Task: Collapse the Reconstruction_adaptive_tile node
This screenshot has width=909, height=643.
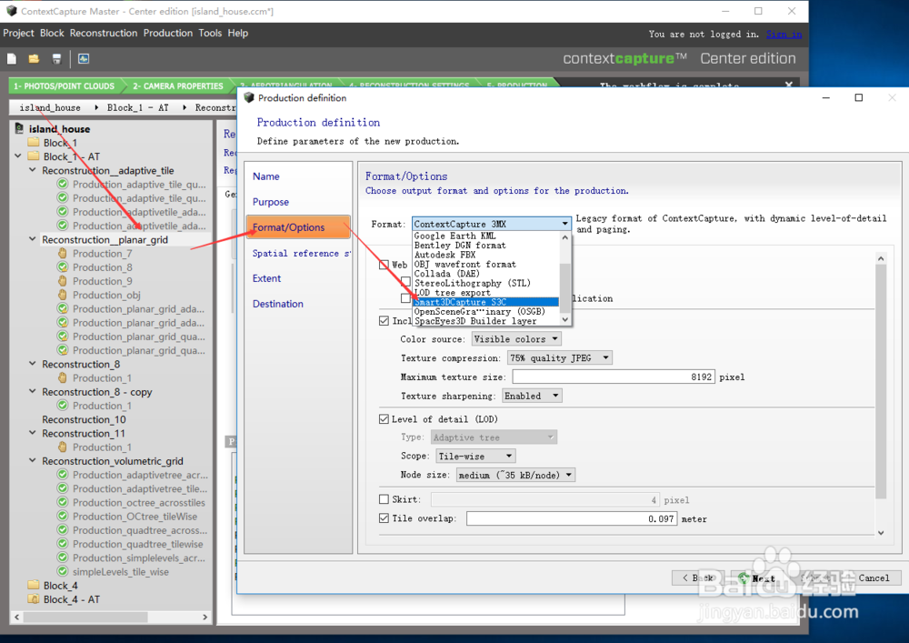Action: click(x=33, y=170)
